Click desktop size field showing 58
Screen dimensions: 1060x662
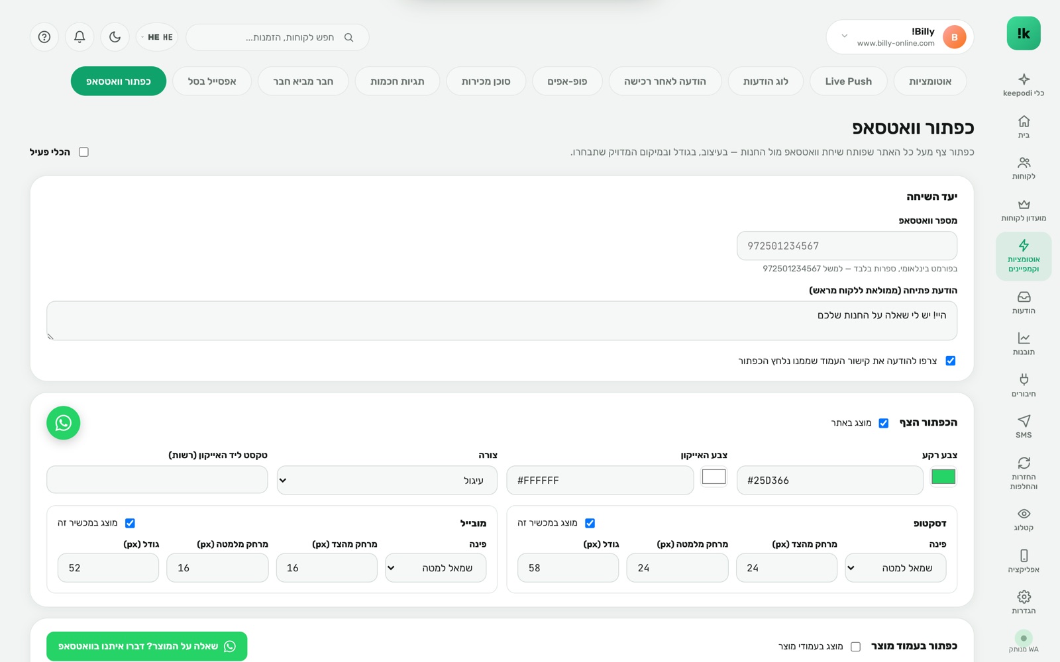(x=568, y=568)
